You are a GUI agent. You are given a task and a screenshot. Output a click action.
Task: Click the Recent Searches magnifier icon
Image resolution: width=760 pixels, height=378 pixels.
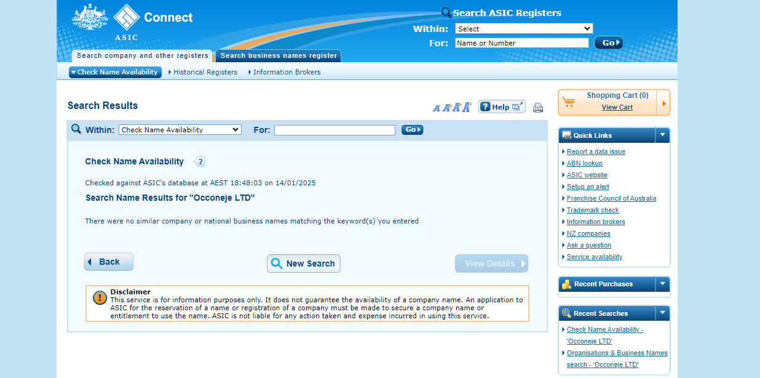coord(567,313)
